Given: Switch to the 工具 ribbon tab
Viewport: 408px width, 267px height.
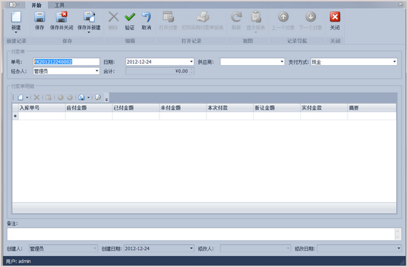Looking at the screenshot, I should tap(60, 6).
